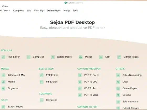Click the Split icon under Popular
Viewport: 147px width, 110px height.
[x=101, y=57]
